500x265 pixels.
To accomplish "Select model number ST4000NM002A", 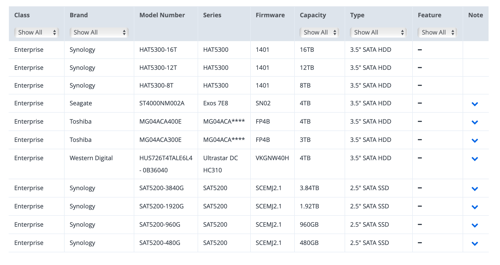I will (162, 103).
